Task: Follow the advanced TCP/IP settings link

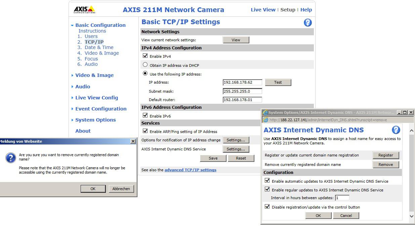Action: 190,170
